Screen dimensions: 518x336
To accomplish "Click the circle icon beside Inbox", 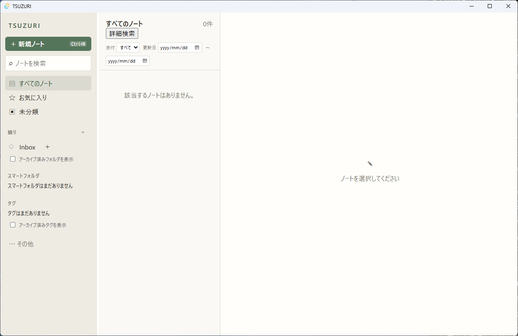I will 11,147.
